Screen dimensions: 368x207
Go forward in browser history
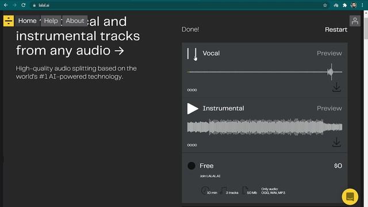coord(14,5)
